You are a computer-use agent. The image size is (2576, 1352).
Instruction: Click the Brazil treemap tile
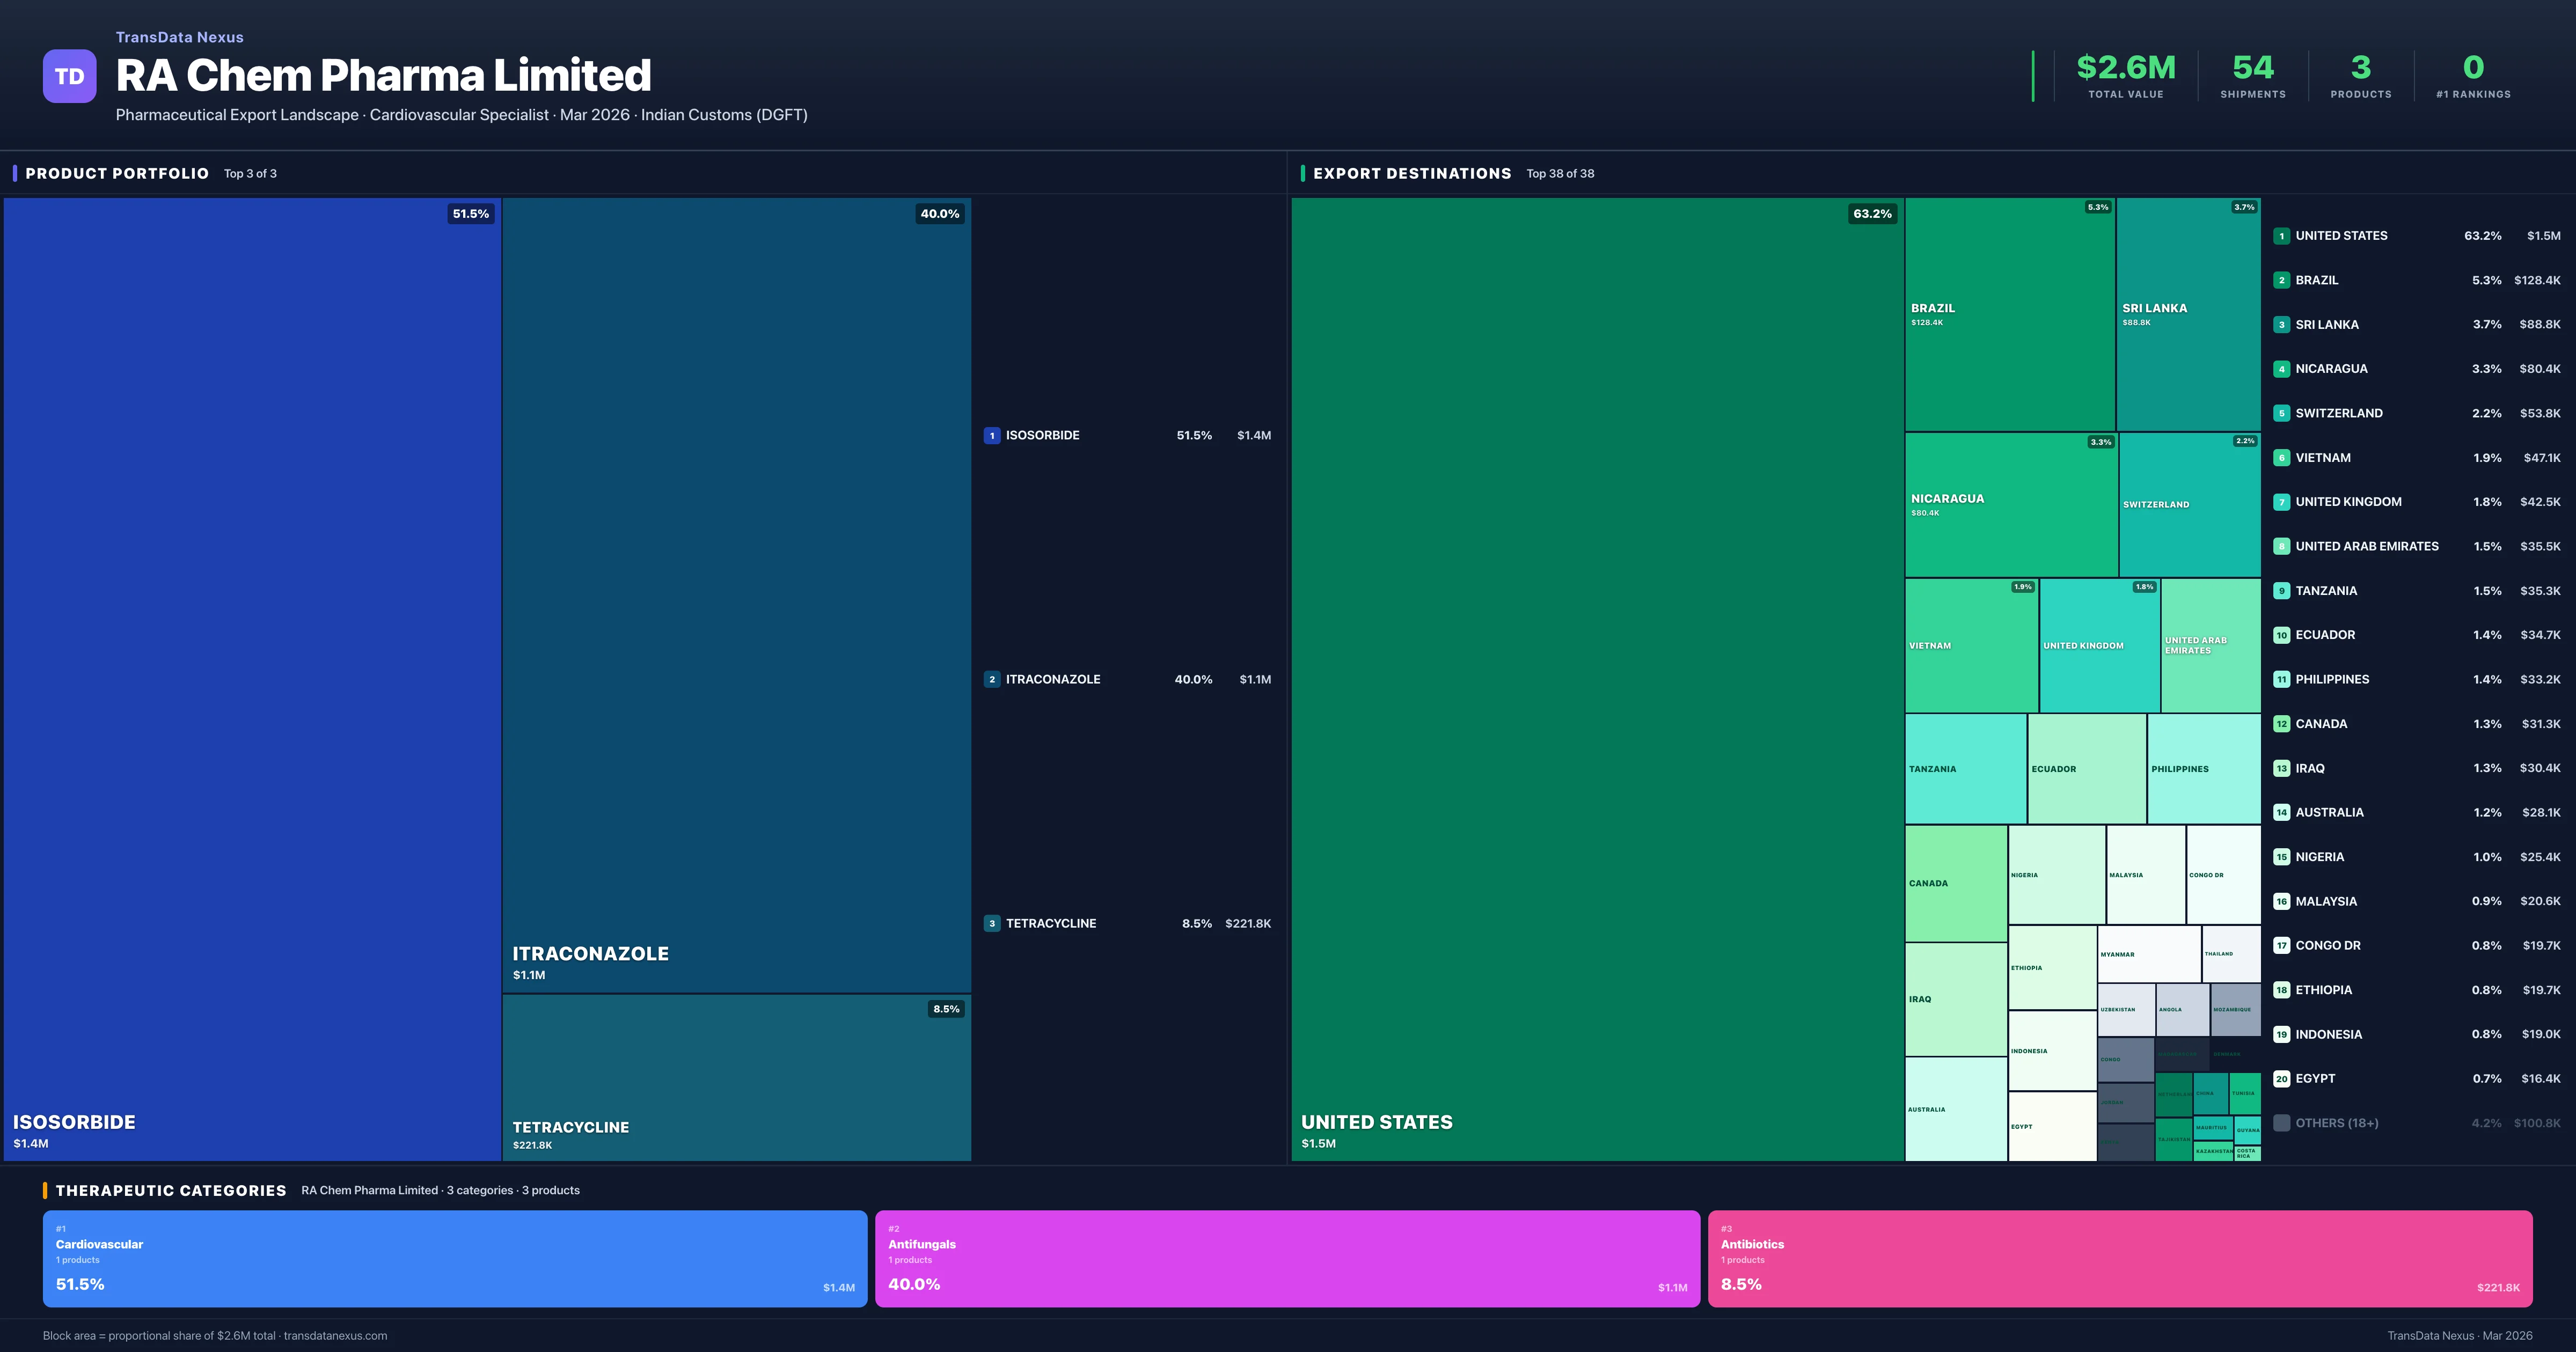[x=2009, y=314]
